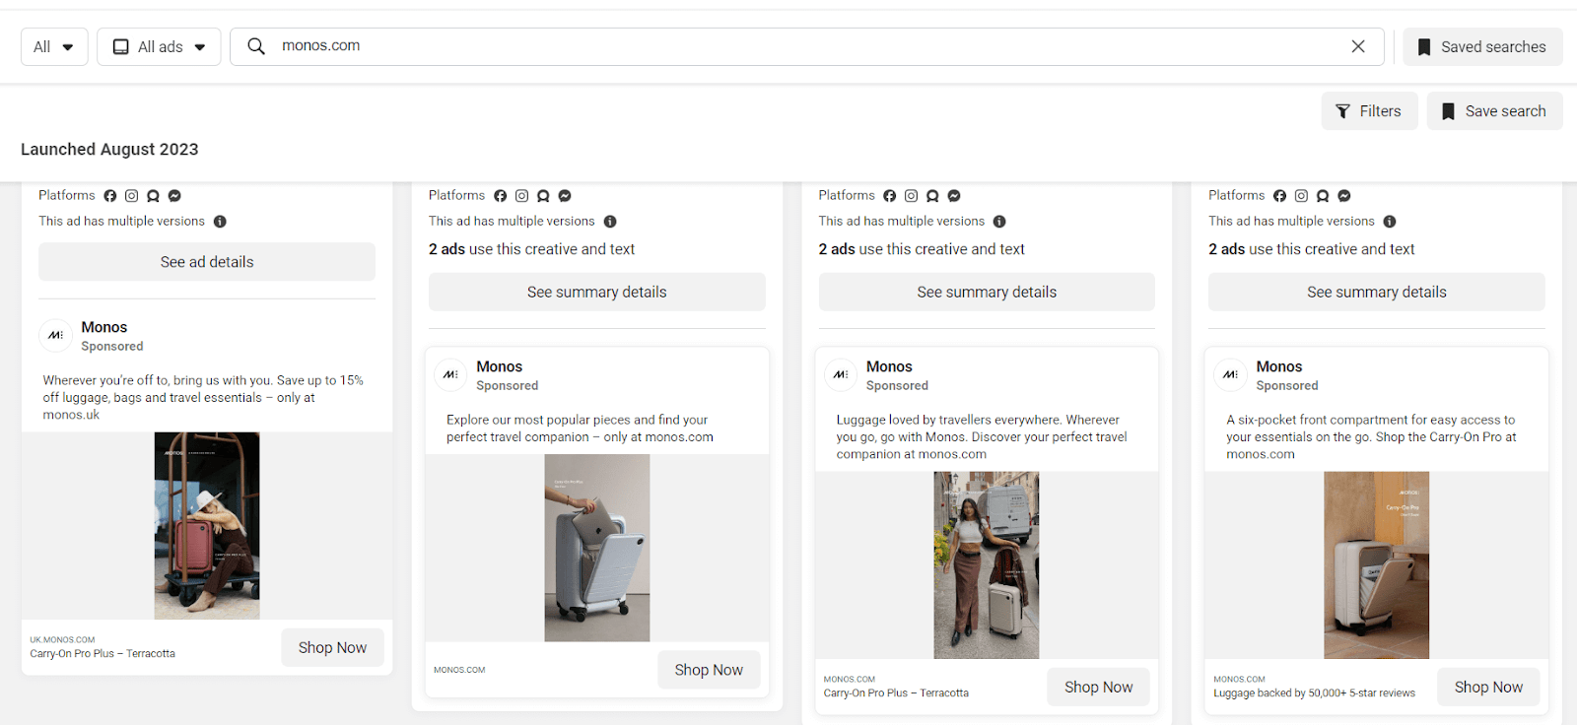Screen dimensions: 1577x725
Task: Clear the search with the X icon
Action: tap(1358, 46)
